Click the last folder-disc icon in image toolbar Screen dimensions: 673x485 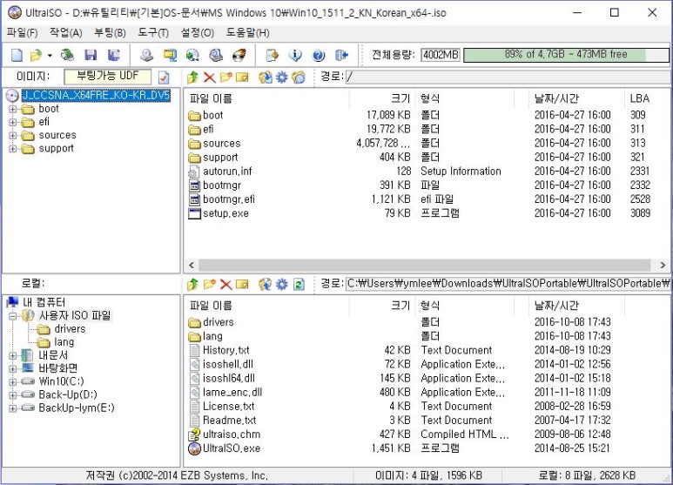pos(299,77)
